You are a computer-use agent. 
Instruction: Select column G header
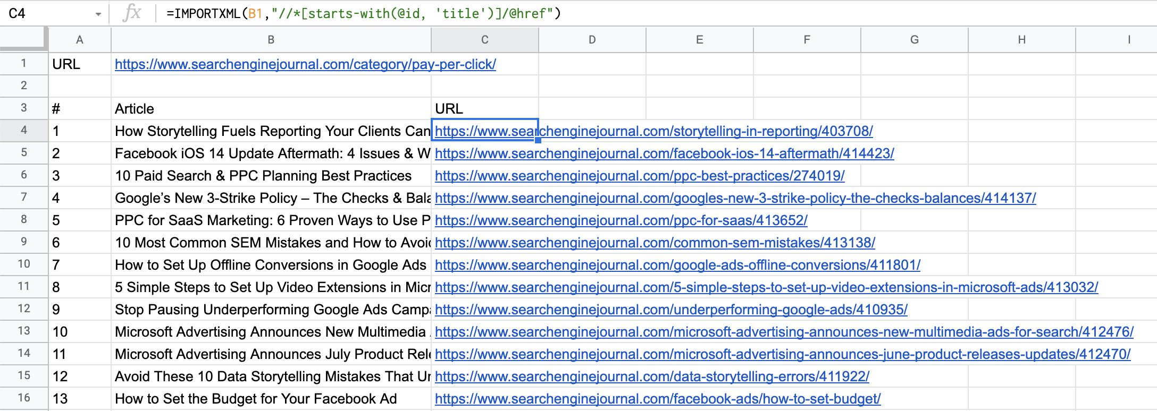(915, 40)
